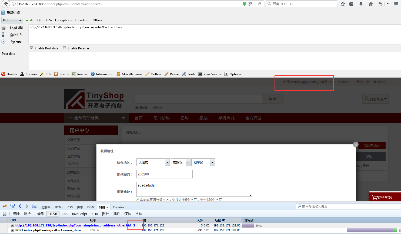
Task: Click the 我的订单 link in top bar
Action: [x=362, y=82]
